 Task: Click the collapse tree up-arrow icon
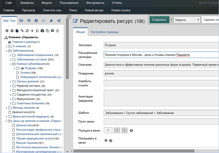click(12, 31)
